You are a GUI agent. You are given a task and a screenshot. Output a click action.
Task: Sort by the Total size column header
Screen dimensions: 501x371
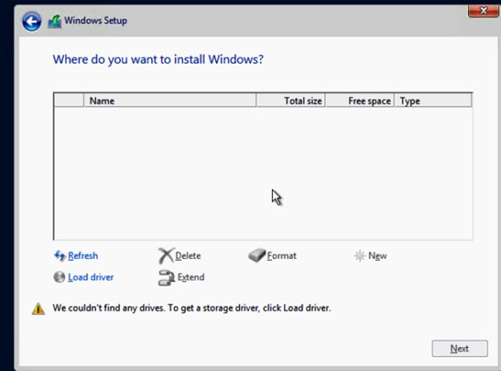pos(290,101)
